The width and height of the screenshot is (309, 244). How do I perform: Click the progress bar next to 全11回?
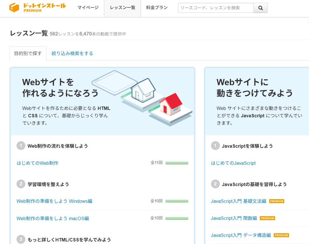click(x=179, y=163)
